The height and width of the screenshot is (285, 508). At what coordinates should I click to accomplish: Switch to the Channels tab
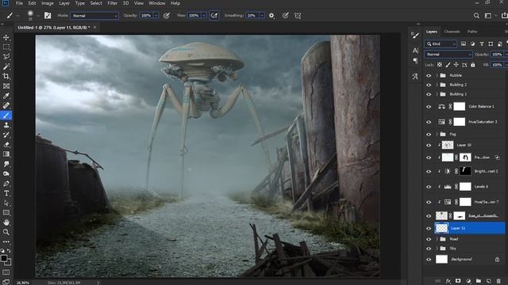tap(452, 32)
